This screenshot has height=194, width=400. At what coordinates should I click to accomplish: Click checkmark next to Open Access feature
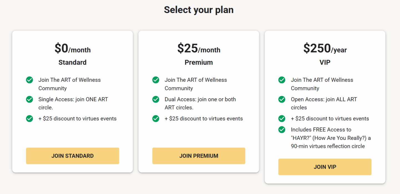(x=282, y=100)
